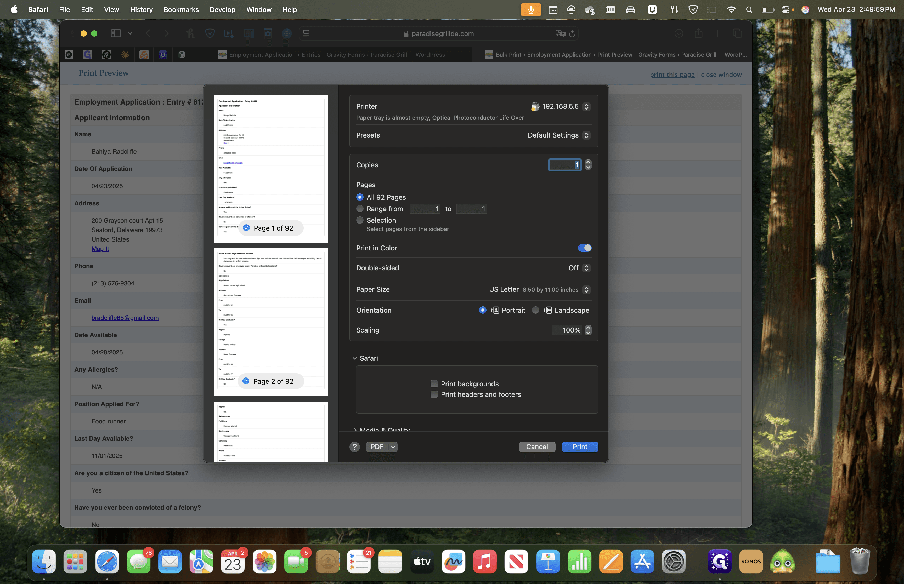Select All 92 Pages radio button
This screenshot has height=584, width=904.
coord(360,197)
